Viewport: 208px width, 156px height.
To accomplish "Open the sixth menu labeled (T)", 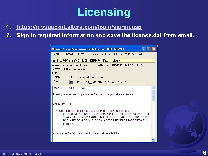I will point(118,54).
